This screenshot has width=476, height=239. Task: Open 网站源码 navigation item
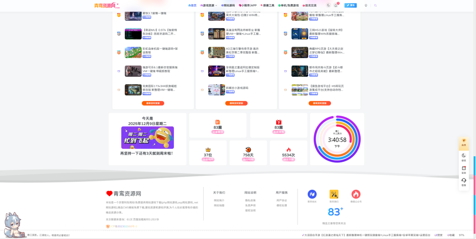pos(228,5)
